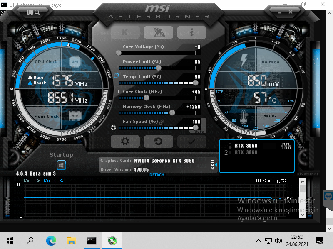Click the MEM chip icon on gauge
Image resolution: width=333 pixels, height=249 pixels.
click(x=75, y=116)
